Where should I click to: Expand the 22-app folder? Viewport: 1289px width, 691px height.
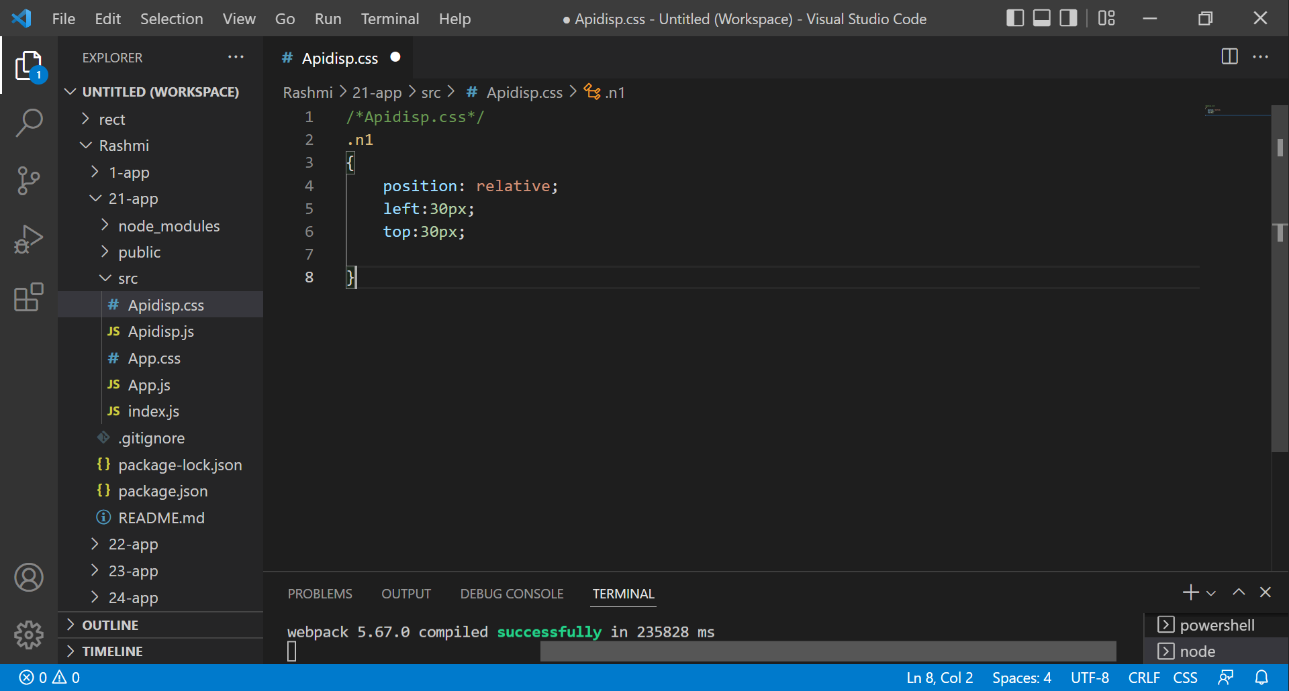[x=161, y=544]
